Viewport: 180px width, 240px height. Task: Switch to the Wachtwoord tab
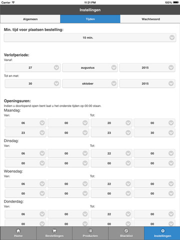150,19
